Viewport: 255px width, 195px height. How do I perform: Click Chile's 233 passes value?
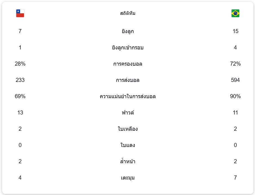(x=20, y=80)
